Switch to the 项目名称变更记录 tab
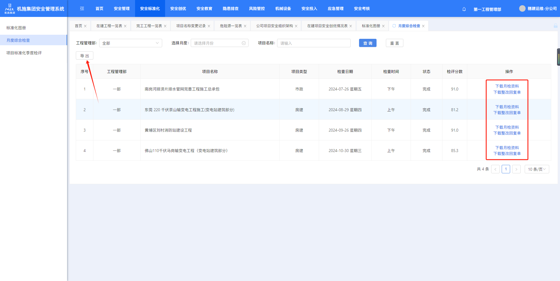 (x=191, y=26)
